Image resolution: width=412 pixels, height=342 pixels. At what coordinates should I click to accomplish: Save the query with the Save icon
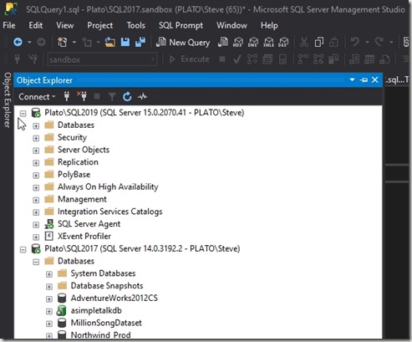pos(125,42)
